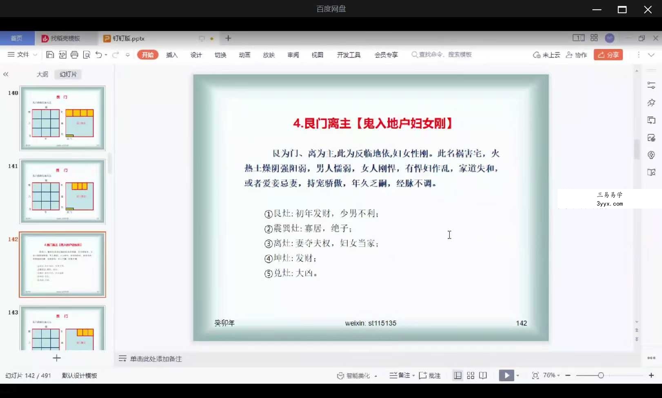Open the 开发工具 ribbon tab
Viewport: 662px width, 398px height.
(x=349, y=55)
